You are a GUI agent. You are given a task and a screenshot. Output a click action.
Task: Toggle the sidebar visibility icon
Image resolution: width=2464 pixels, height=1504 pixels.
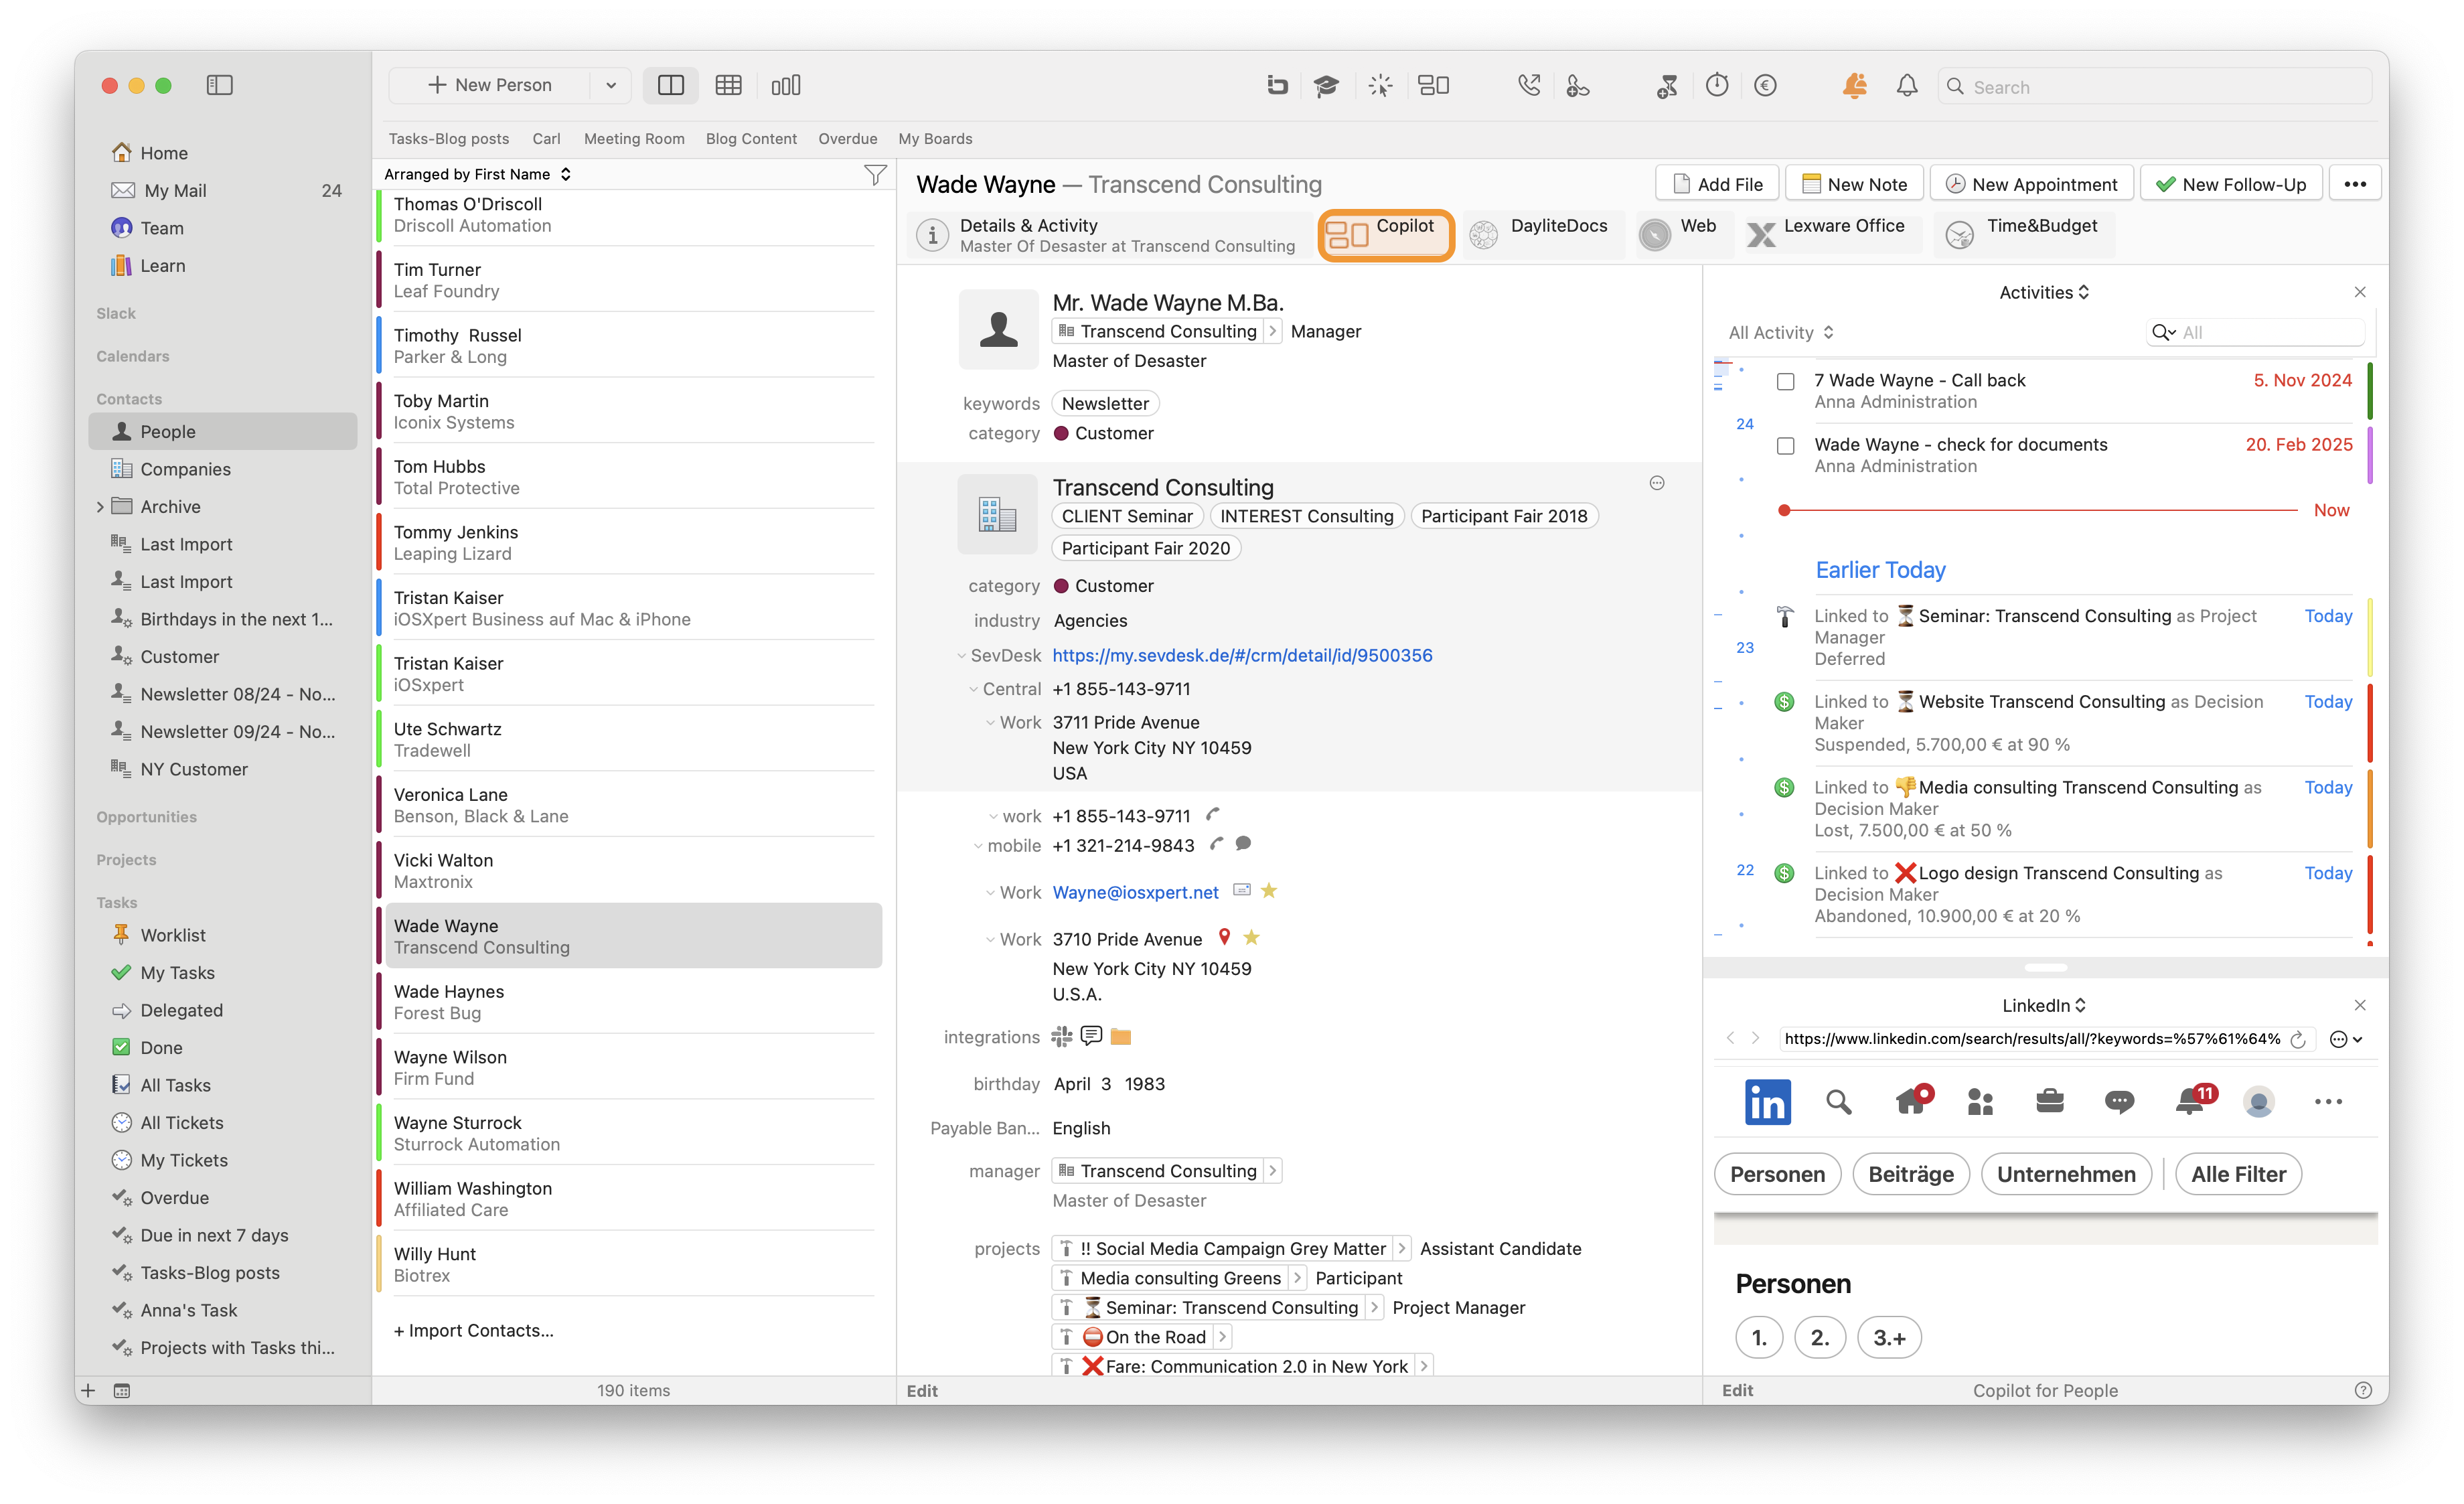[x=219, y=85]
